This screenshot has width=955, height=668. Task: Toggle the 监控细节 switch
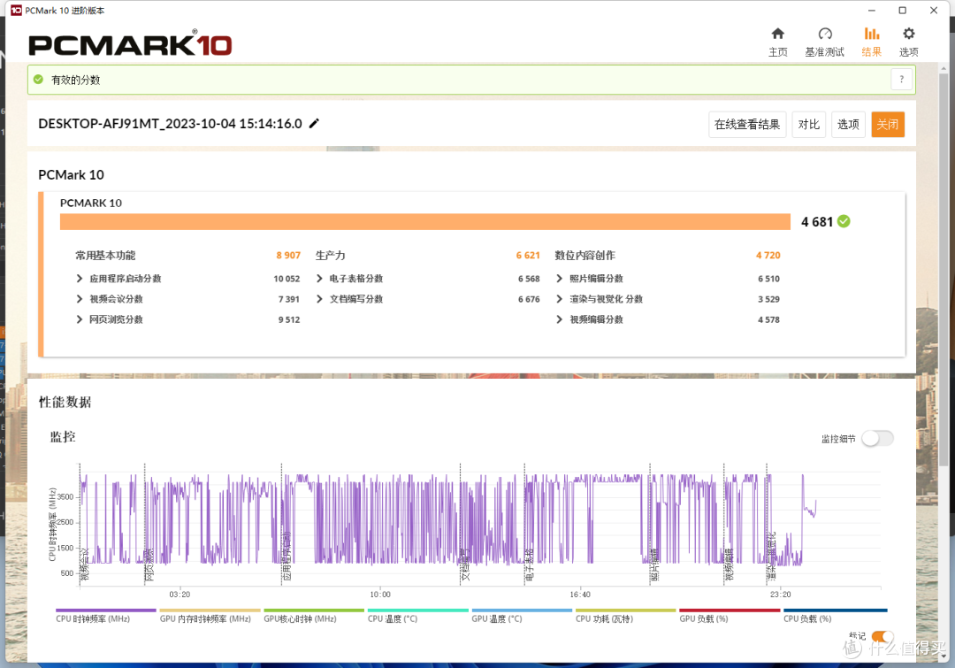[x=878, y=438]
